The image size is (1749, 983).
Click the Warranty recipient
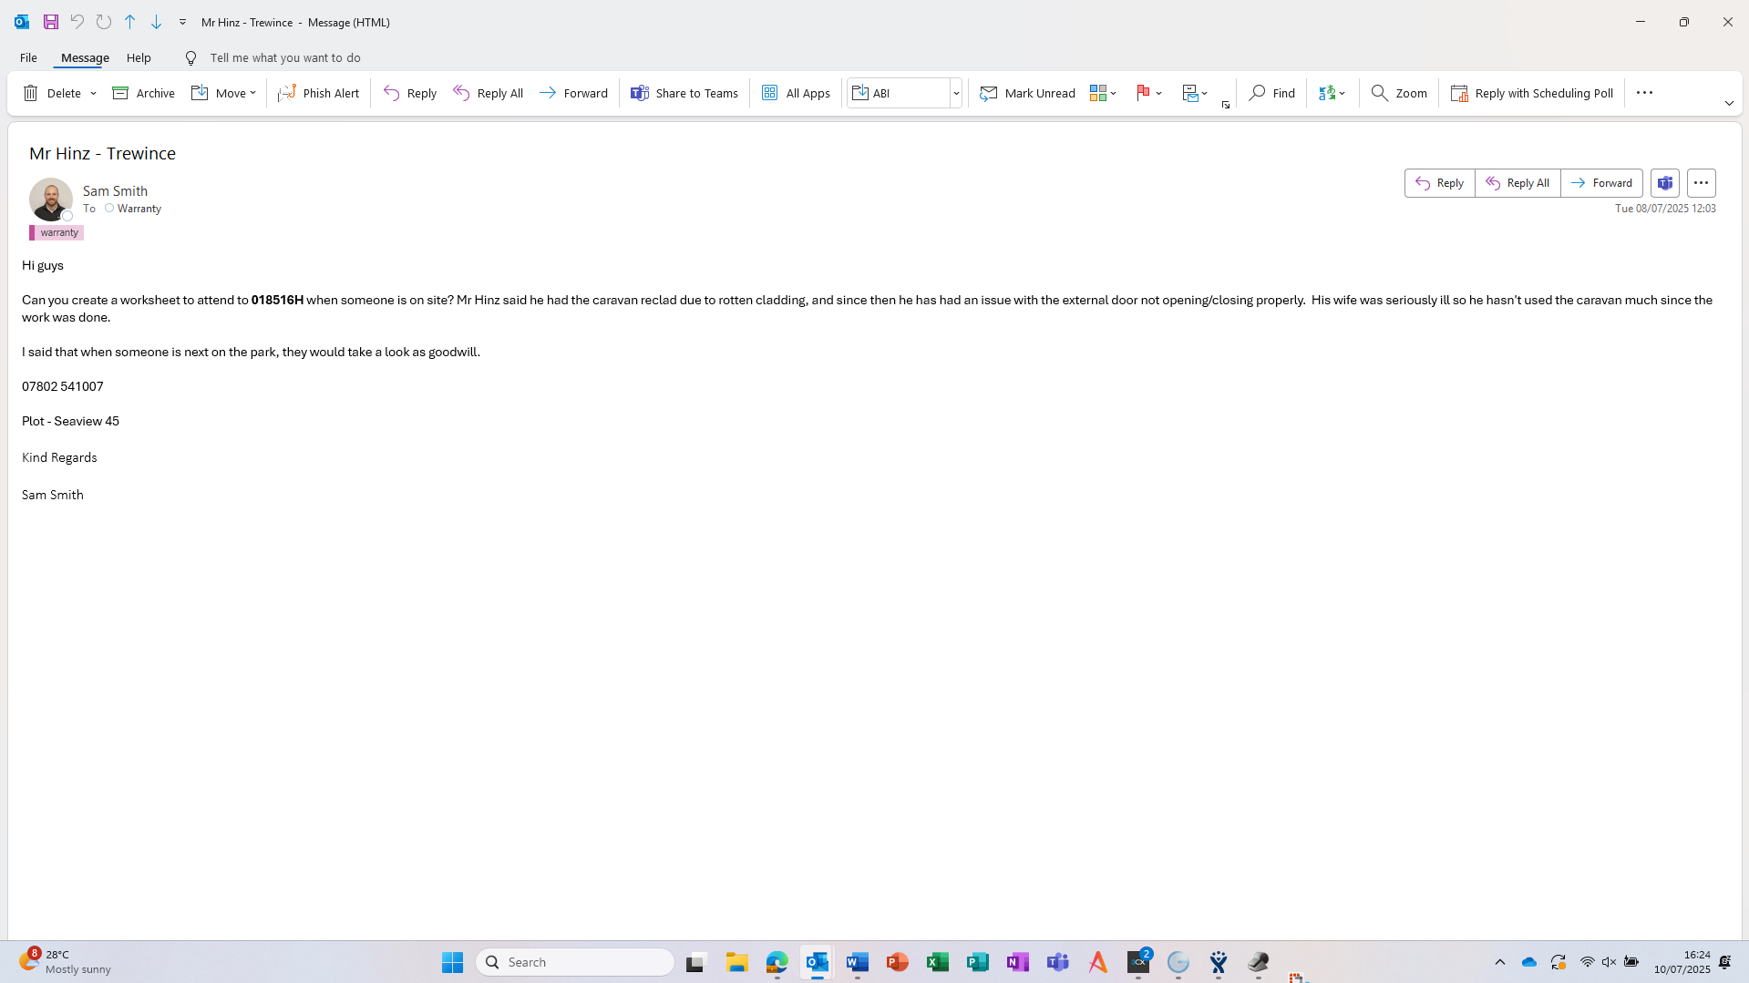click(x=139, y=209)
